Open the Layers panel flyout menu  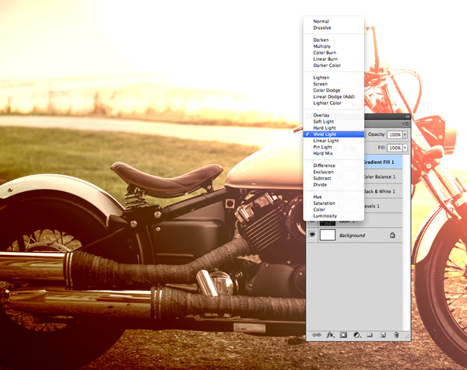405,124
